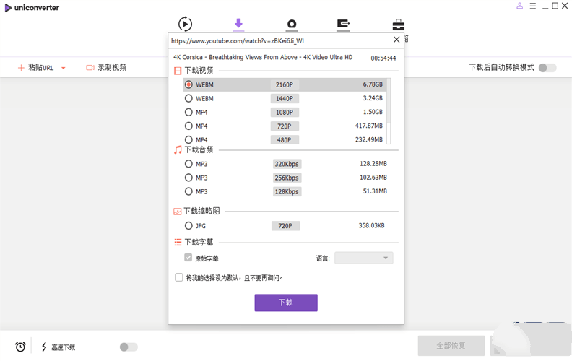Click the user account icon
Viewport: 572px width, 361px height.
point(519,6)
